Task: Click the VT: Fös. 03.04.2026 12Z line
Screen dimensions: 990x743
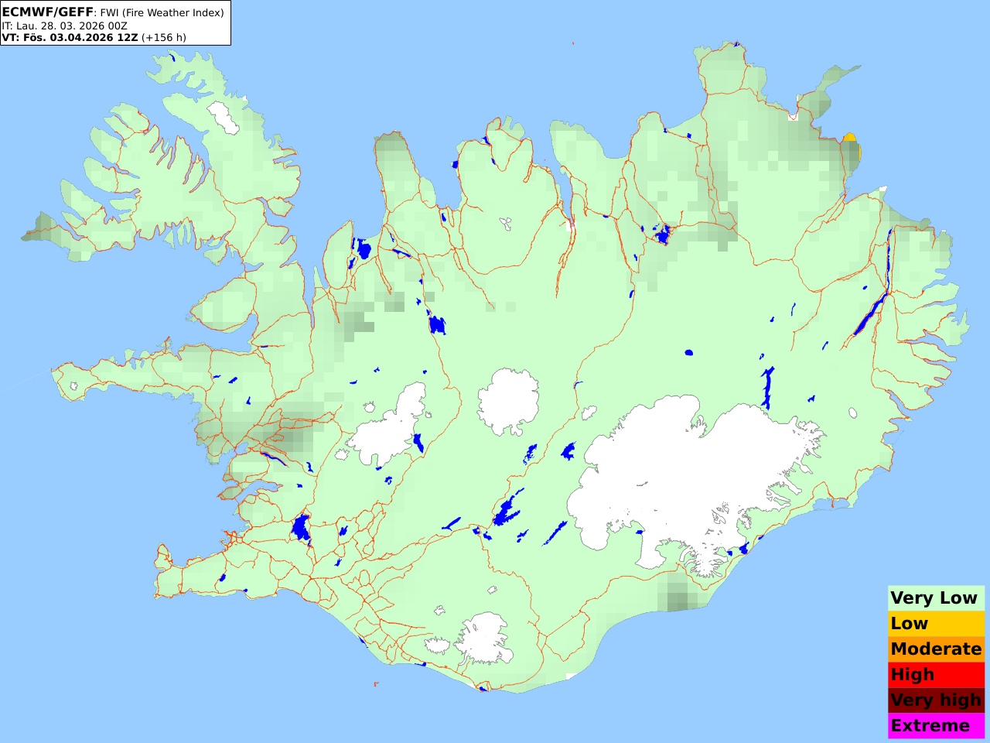Action: (x=94, y=37)
